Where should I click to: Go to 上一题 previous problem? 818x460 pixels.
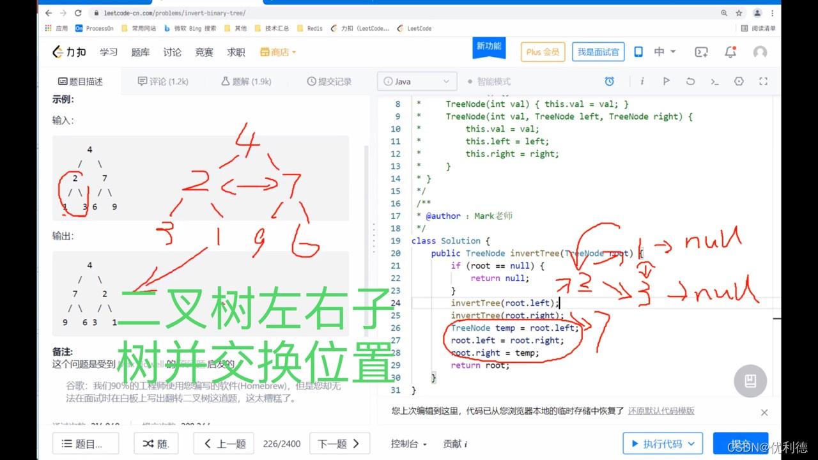(x=225, y=443)
